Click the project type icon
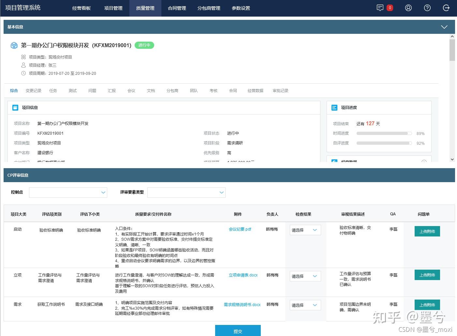The width and height of the screenshot is (457, 336). click(x=23, y=57)
